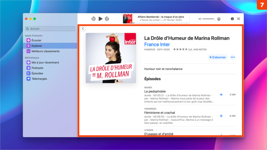Select Explorer in the sidebar
This screenshot has width=267, height=150.
point(50,46)
